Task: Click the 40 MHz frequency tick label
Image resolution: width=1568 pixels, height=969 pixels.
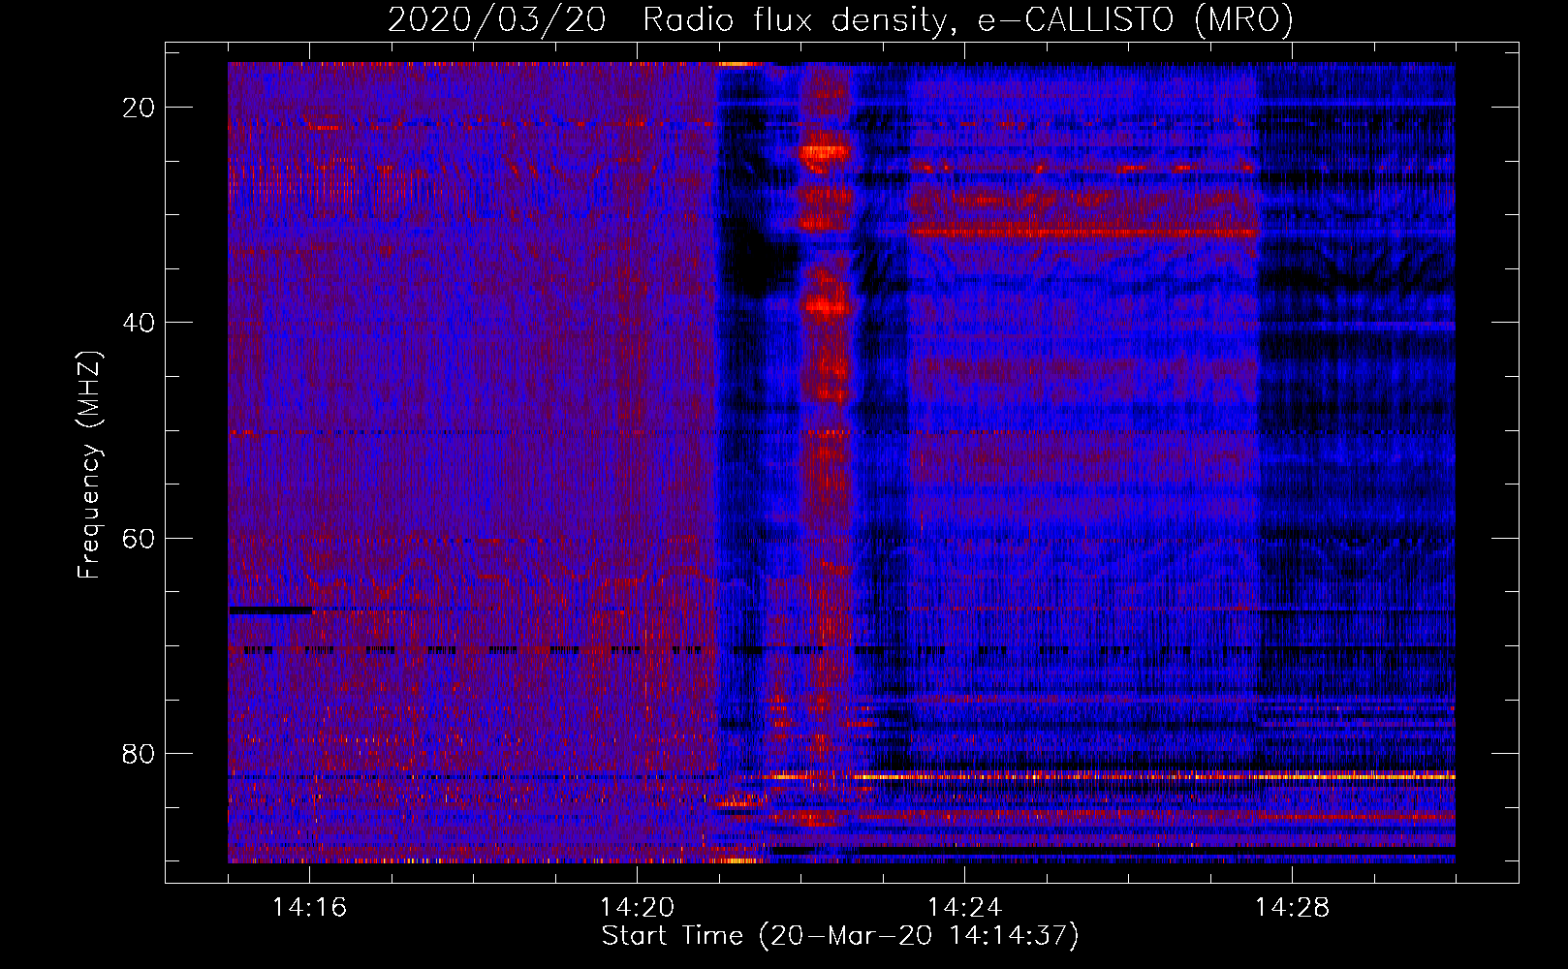Action: (140, 323)
